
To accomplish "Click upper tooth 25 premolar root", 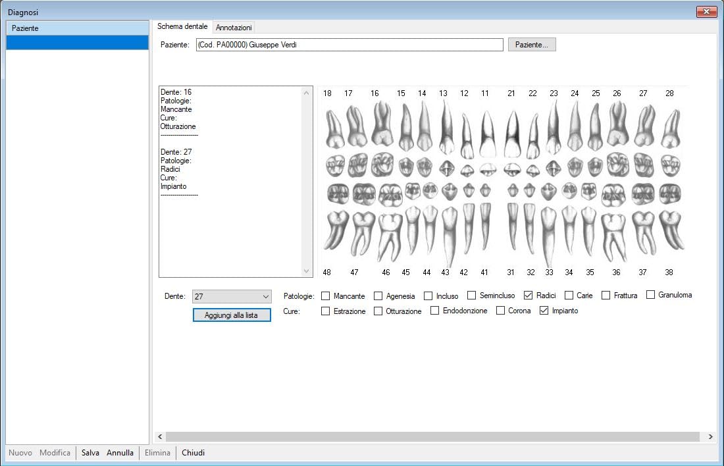I will point(596,127).
